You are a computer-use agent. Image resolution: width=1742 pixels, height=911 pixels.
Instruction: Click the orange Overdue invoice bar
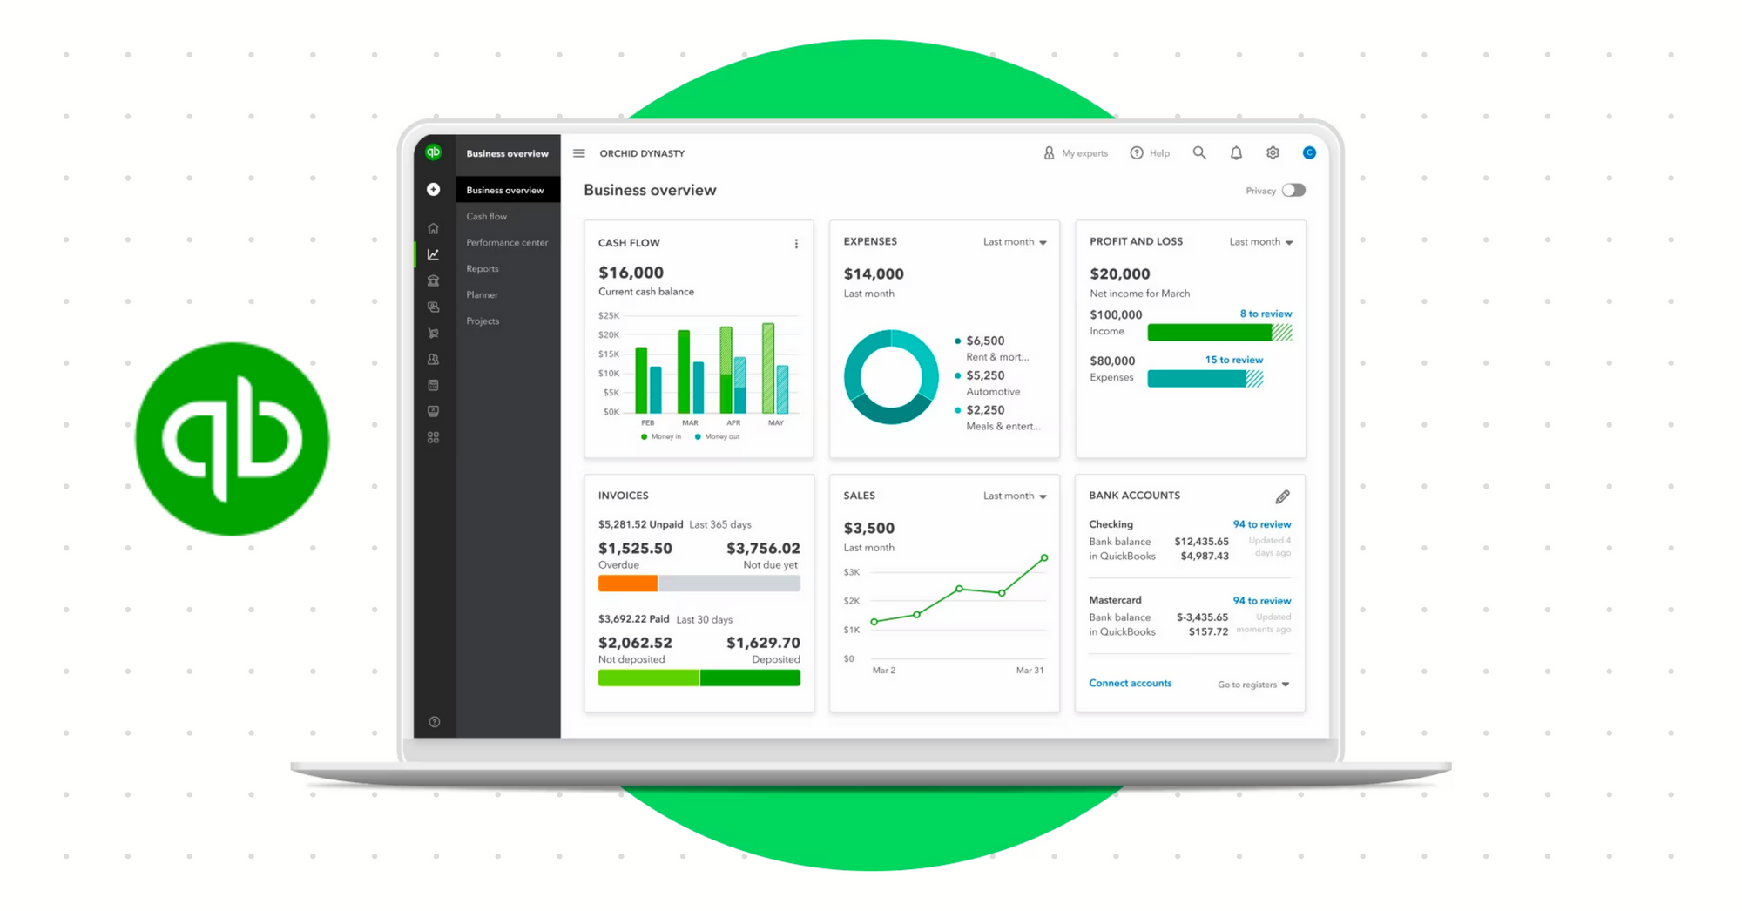[x=628, y=584]
